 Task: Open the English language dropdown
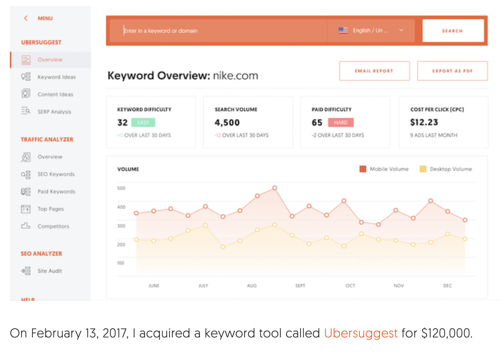coord(370,31)
